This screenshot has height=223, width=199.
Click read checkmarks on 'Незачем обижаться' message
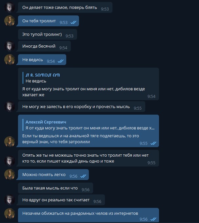tap(153, 219)
